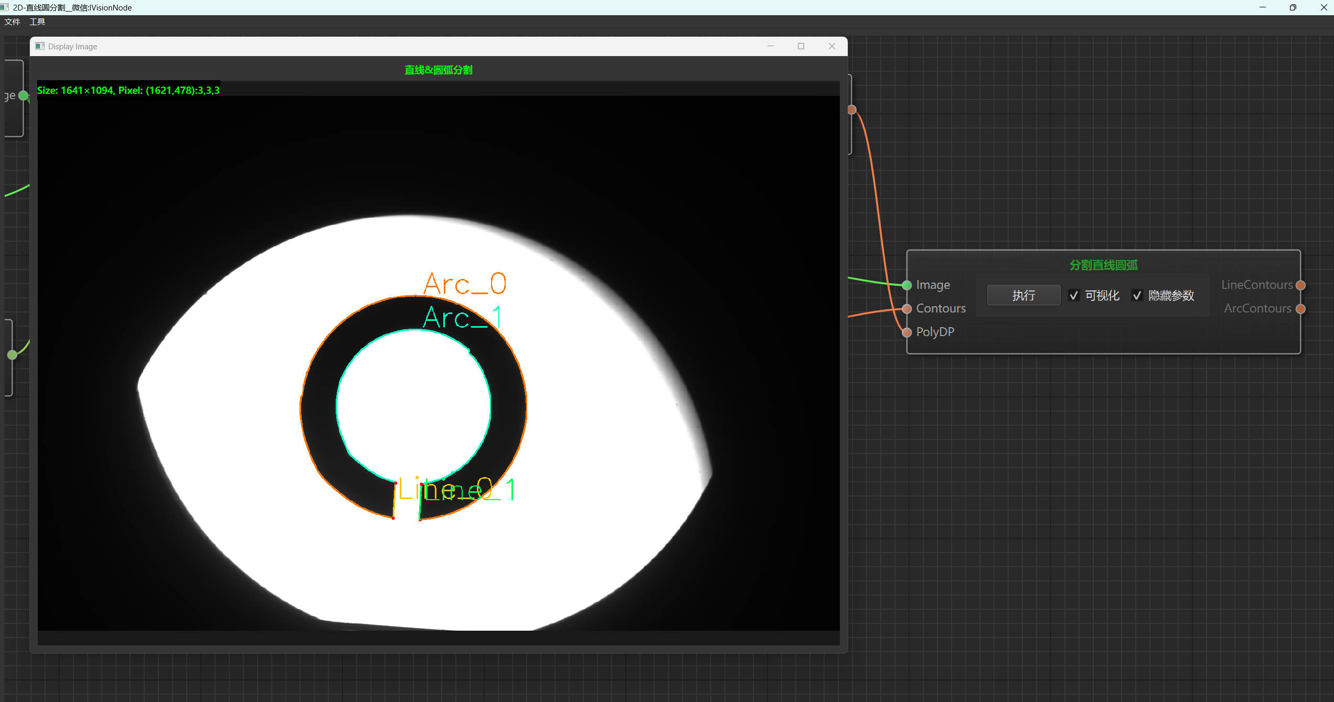The width and height of the screenshot is (1334, 702).
Task: Minimize the Display Image window
Action: [771, 46]
